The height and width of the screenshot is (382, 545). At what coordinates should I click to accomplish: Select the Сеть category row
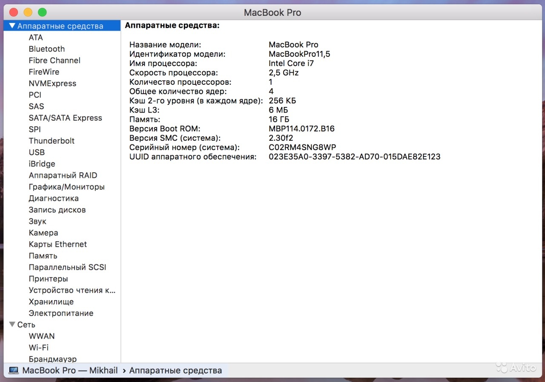(x=62, y=325)
